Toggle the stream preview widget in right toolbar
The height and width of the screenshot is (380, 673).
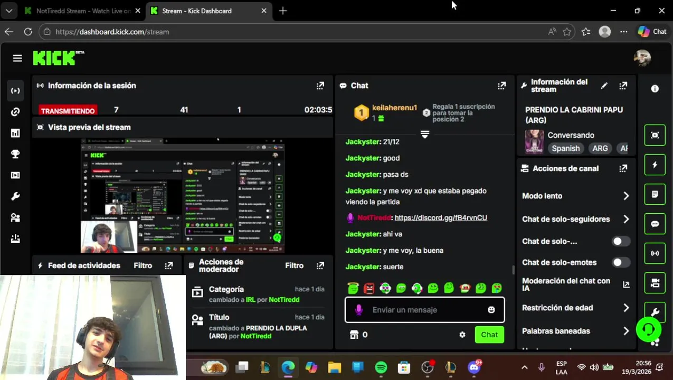pyautogui.click(x=655, y=135)
